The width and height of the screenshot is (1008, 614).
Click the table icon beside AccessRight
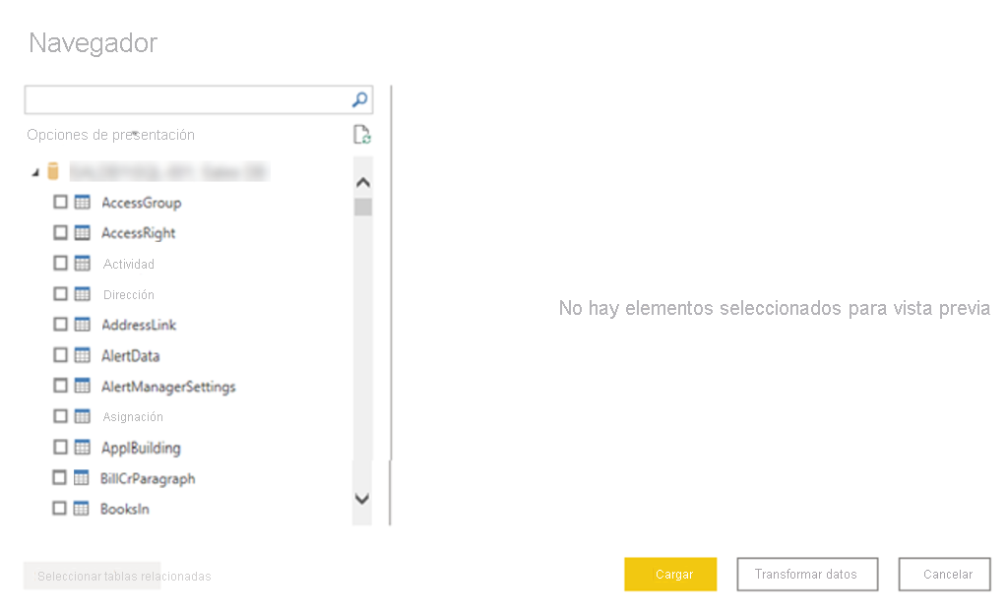83,232
